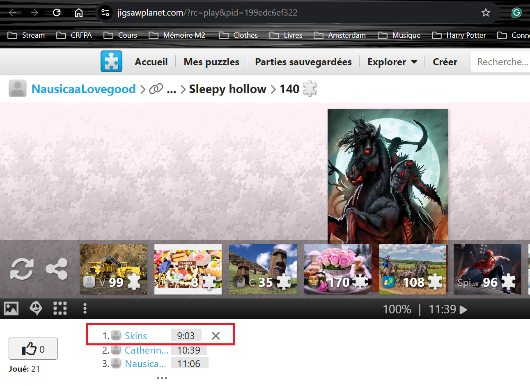Open the Easter Island statue 35-piece puzzle

[263, 269]
